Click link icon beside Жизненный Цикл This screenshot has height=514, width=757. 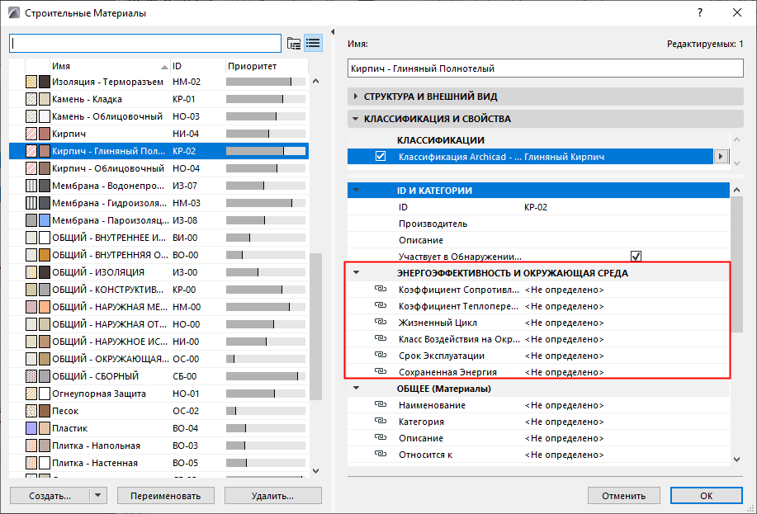tap(381, 322)
